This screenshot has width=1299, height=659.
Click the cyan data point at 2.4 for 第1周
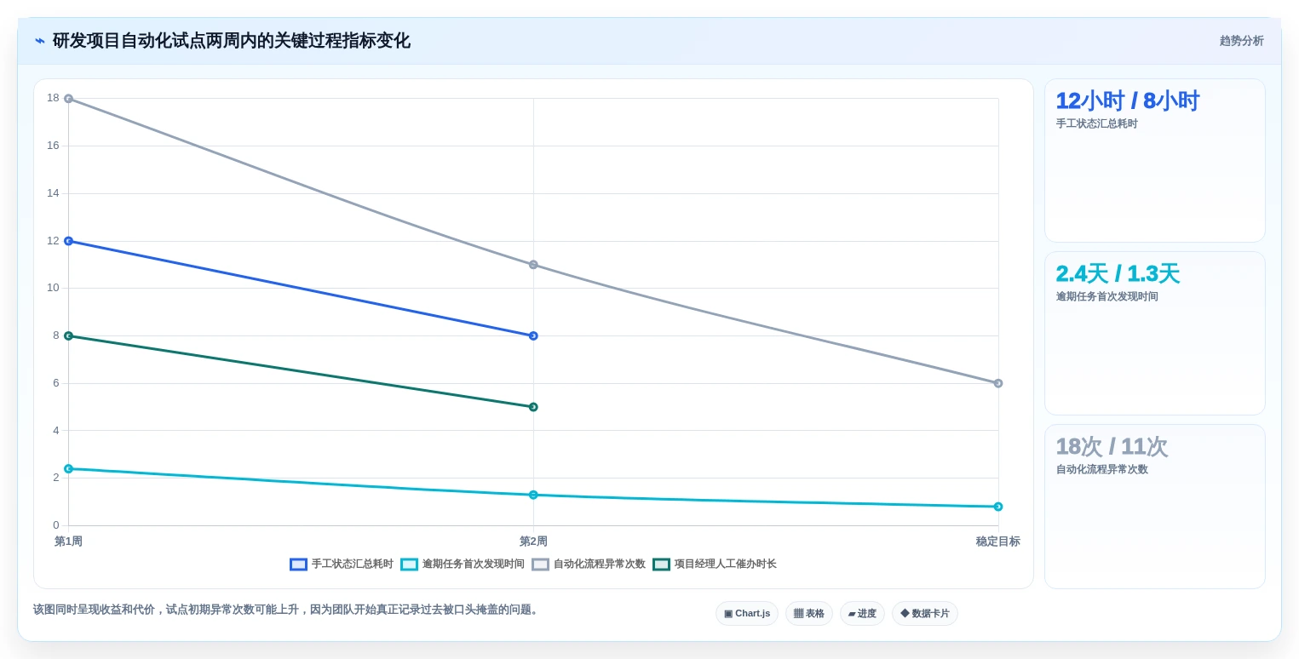click(68, 468)
